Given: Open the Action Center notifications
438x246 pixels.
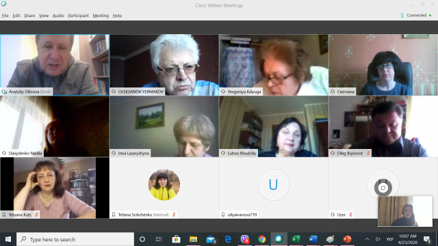Looking at the screenshot, I should pos(427,239).
